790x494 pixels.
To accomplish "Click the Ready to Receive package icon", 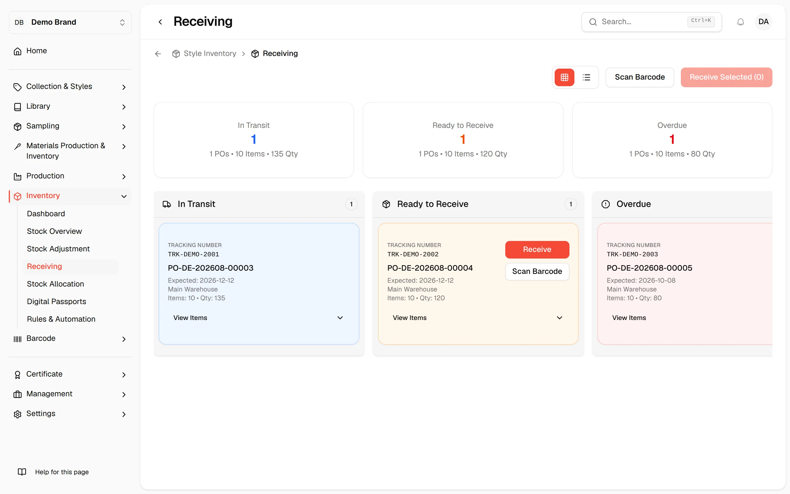I will [386, 204].
